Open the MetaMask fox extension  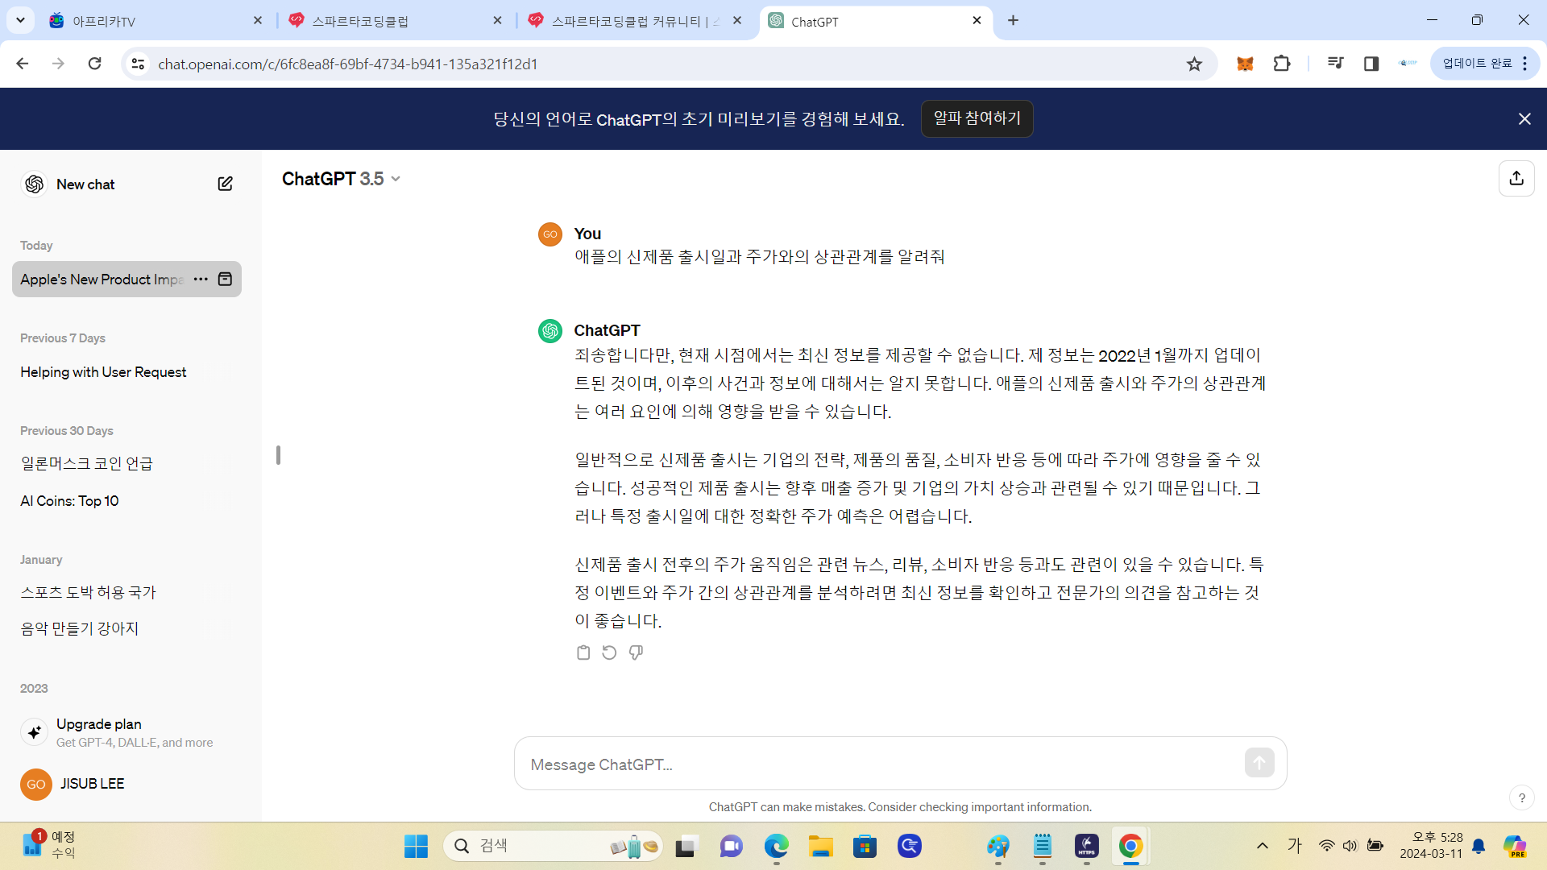click(x=1245, y=64)
